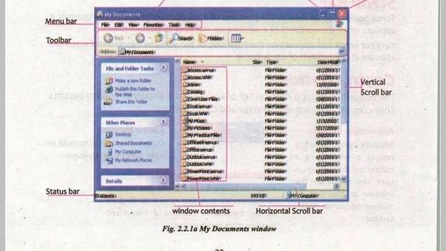Select the Access.en-us folder name
Screen dimensions: 446x251
pyautogui.click(x=201, y=70)
